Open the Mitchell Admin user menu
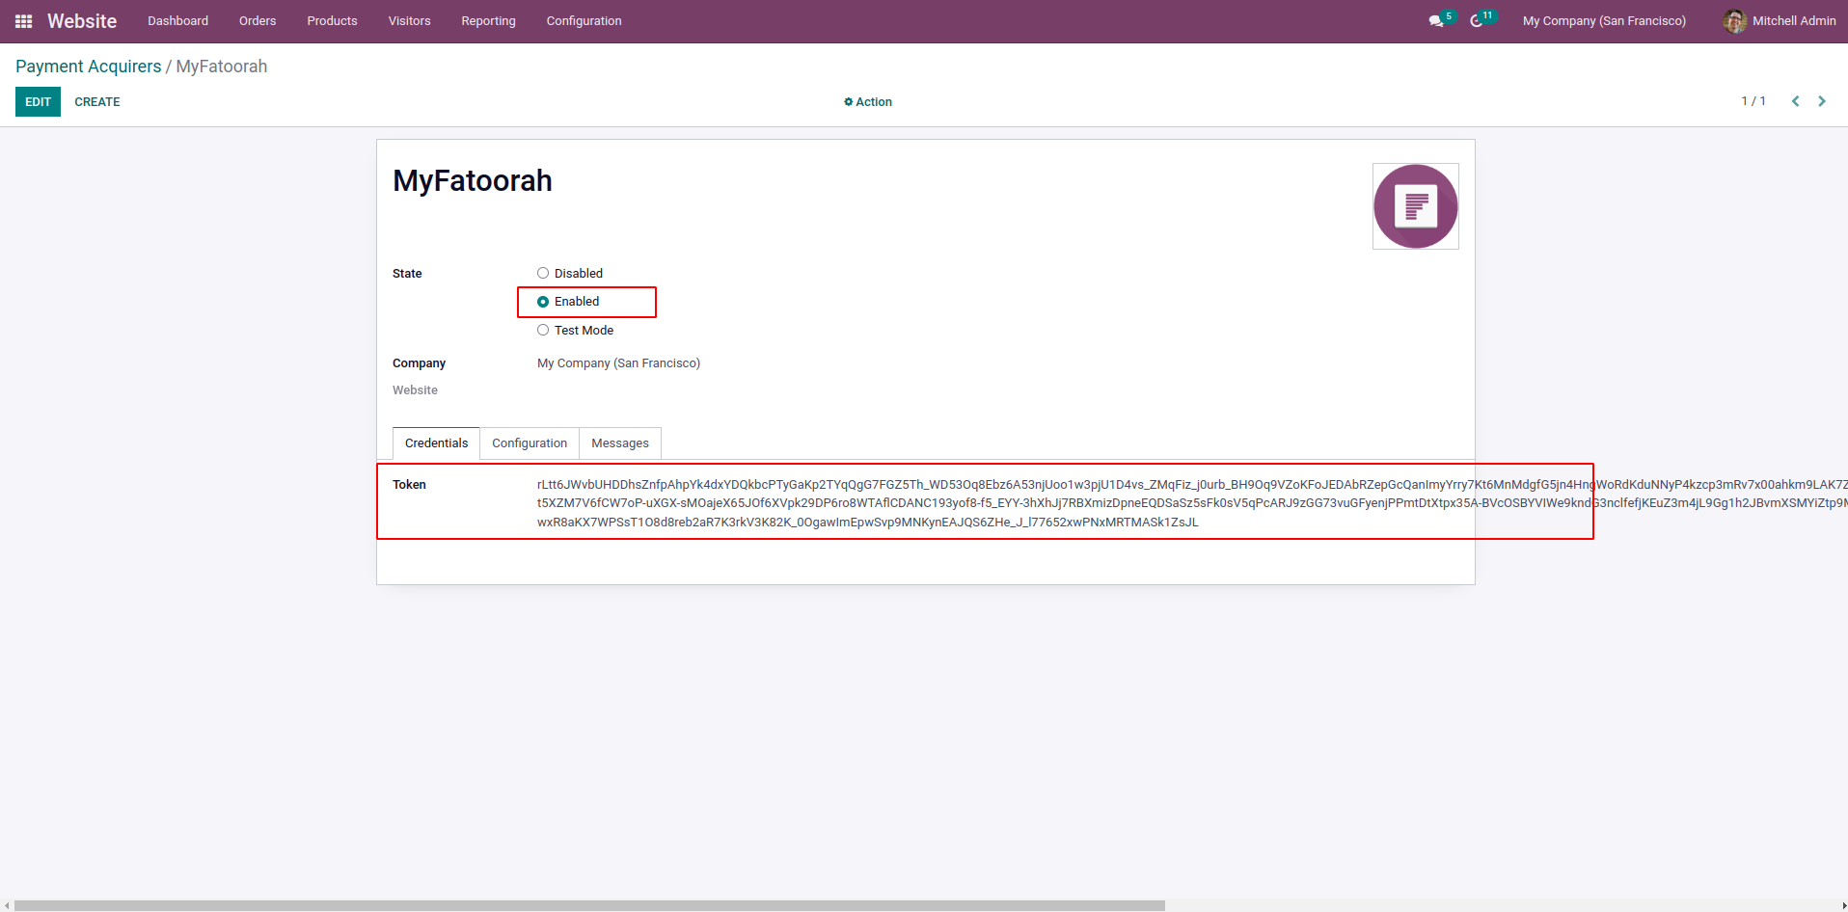Image resolution: width=1848 pixels, height=912 pixels. tap(1780, 21)
